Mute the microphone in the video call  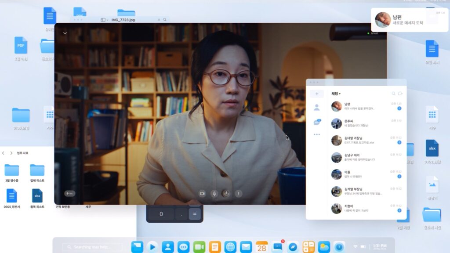click(214, 193)
